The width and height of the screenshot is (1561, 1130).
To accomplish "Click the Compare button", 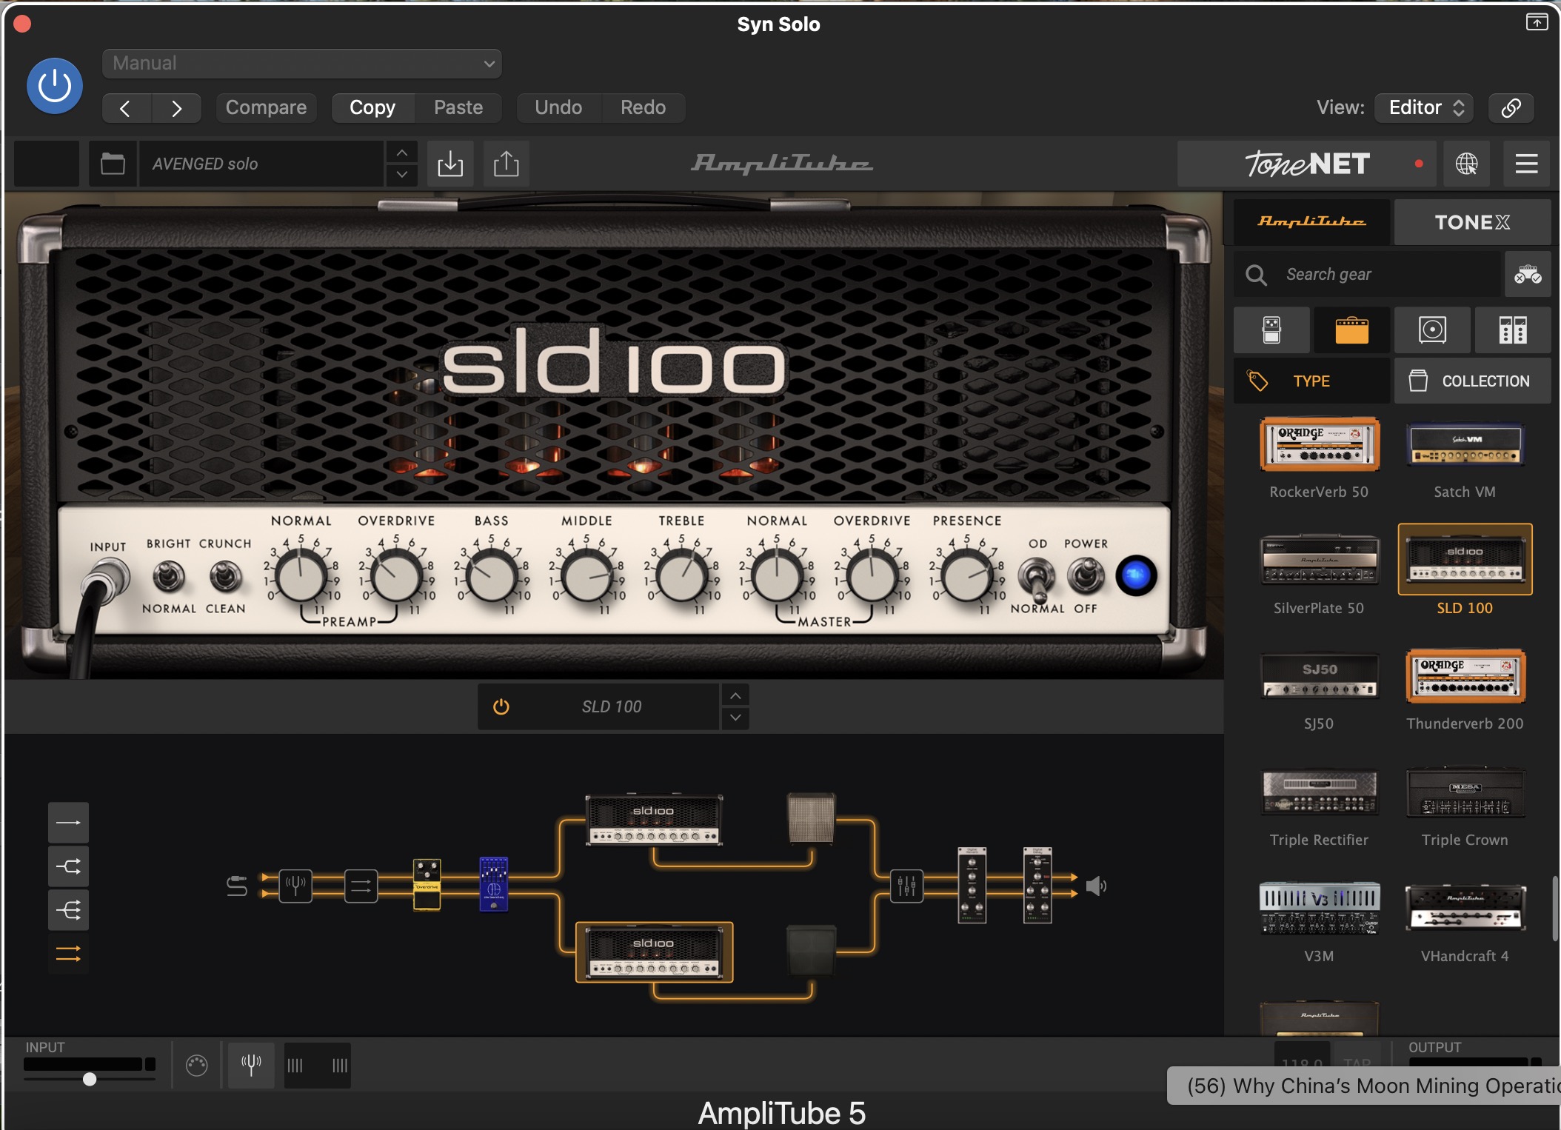I will [266, 108].
